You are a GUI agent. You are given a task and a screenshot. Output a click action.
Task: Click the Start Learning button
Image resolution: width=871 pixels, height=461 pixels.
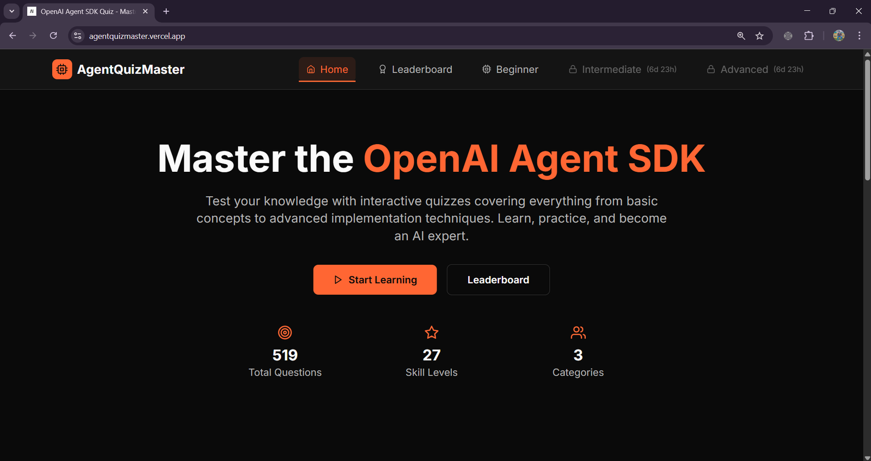[x=375, y=279]
